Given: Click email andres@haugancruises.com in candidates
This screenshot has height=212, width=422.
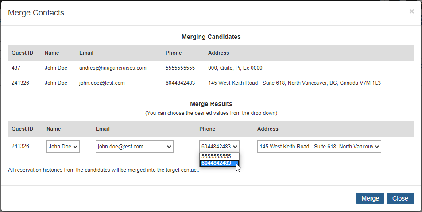Looking at the screenshot, I should click(112, 68).
